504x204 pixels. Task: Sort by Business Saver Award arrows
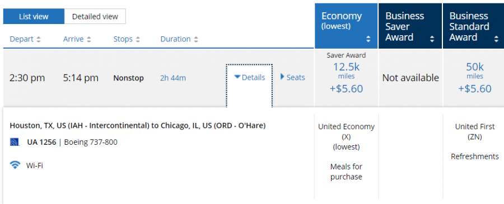tap(432, 39)
